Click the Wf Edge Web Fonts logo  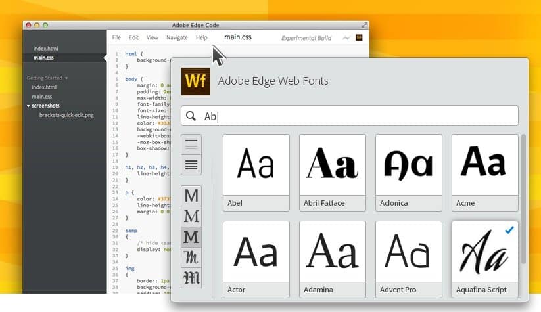(x=196, y=81)
